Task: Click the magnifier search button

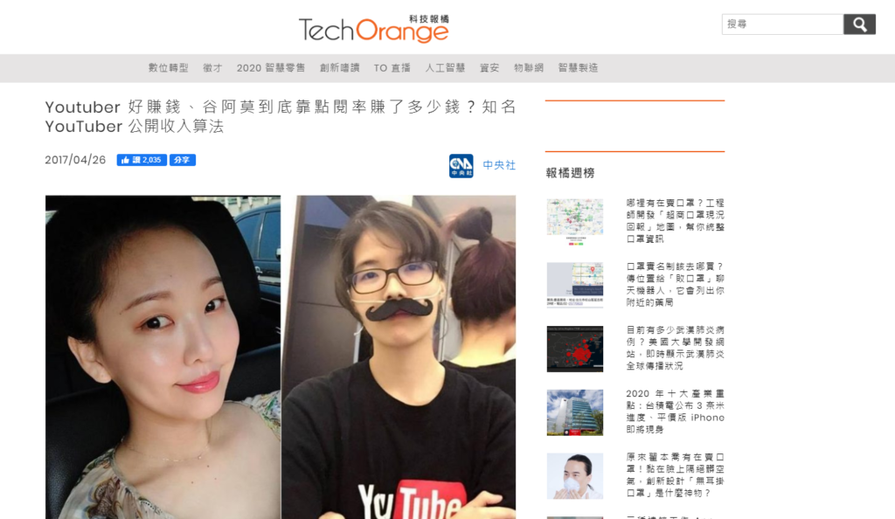Action: point(858,24)
